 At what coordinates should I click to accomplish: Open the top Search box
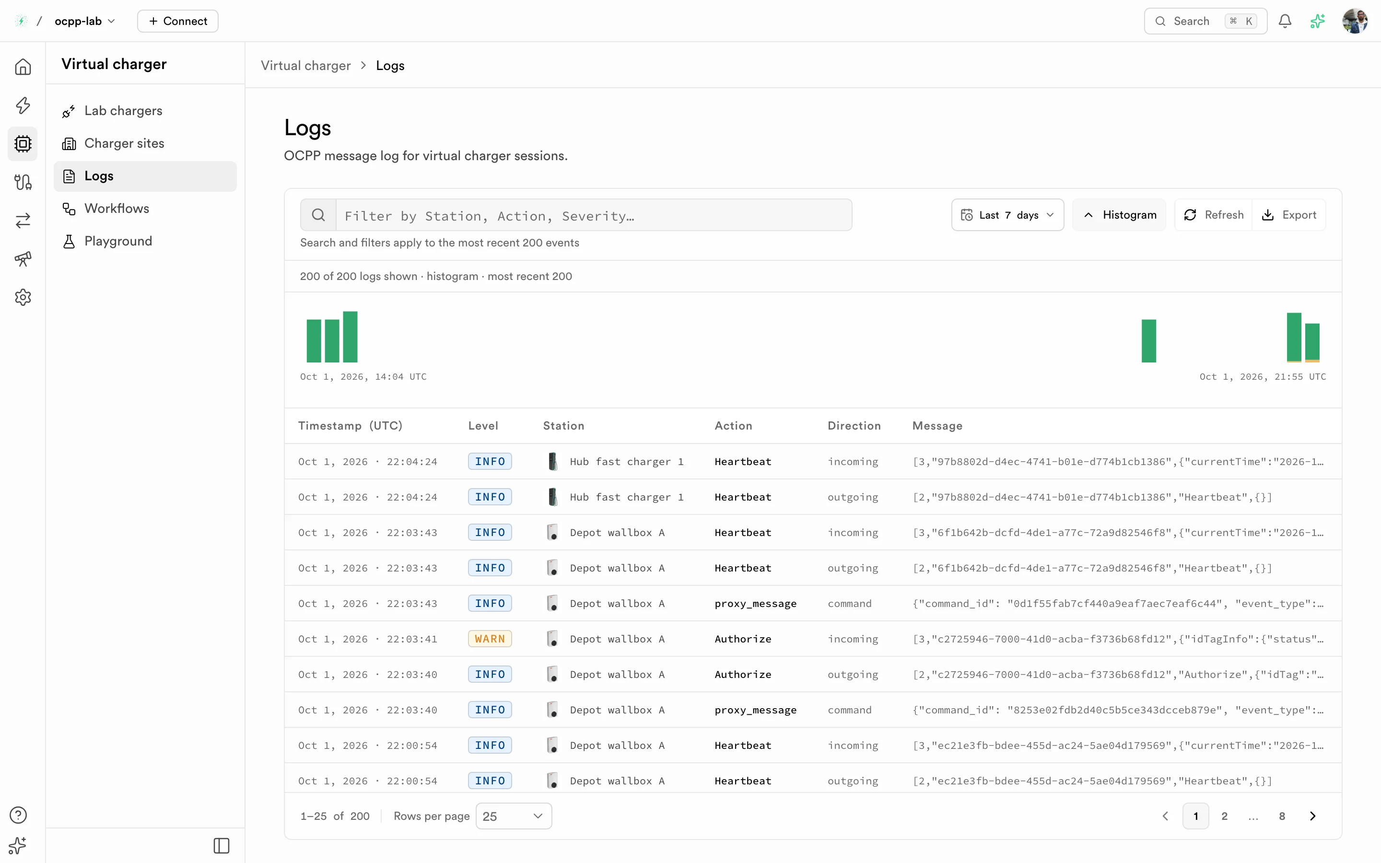coord(1205,21)
